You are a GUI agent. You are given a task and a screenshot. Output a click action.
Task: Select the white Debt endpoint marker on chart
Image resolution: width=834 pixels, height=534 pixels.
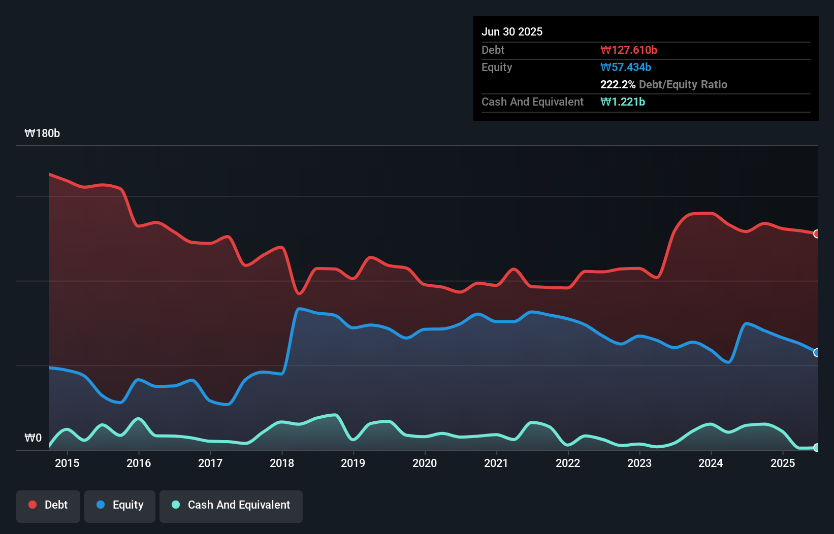tap(817, 234)
